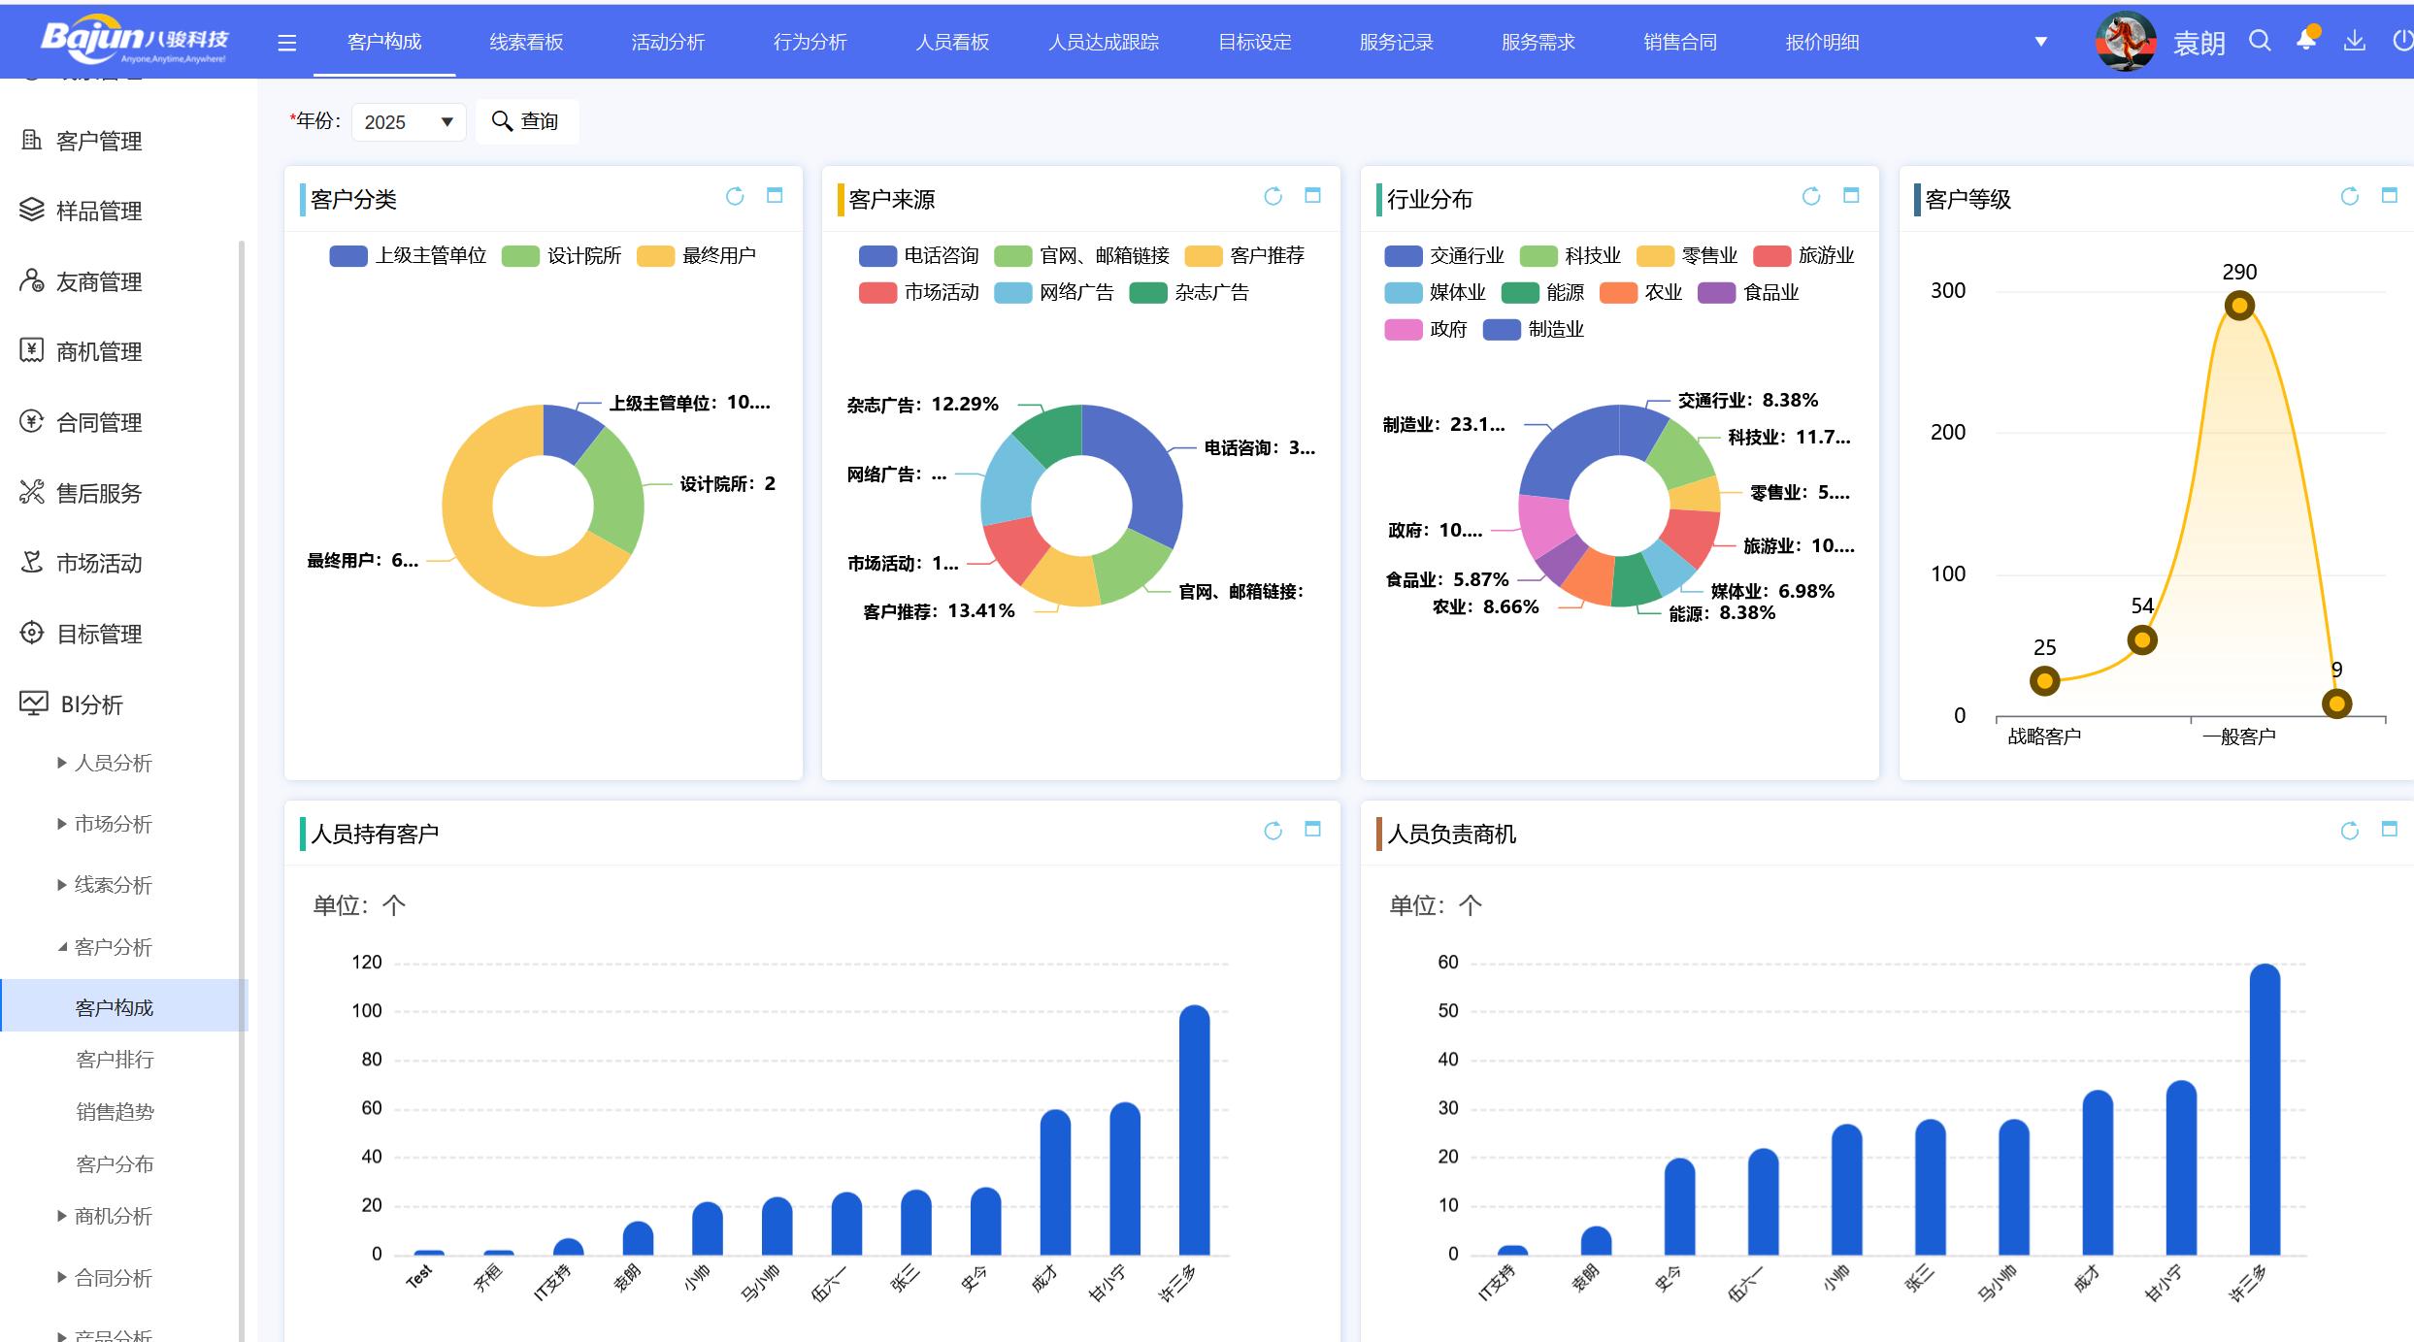Screen dimensions: 2414x1342
Task: Refresh the 行业分布 chart panel
Action: point(1811,197)
